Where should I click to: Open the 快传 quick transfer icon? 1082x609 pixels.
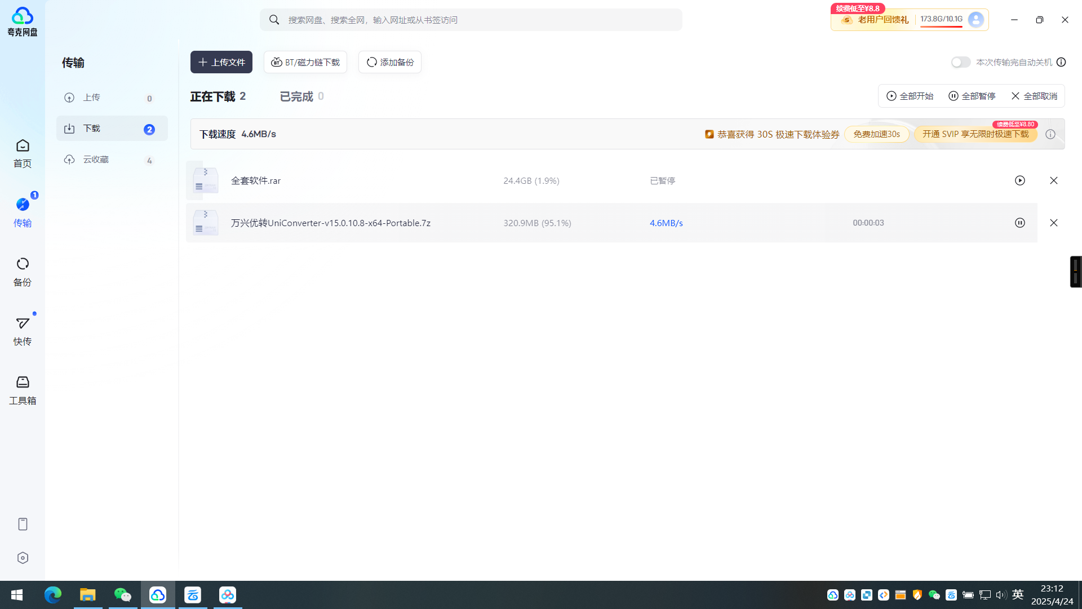pos(23,331)
